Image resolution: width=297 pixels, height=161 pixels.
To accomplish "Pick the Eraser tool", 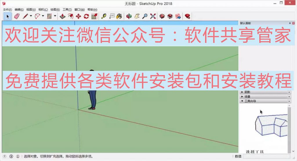I will 17,16.
